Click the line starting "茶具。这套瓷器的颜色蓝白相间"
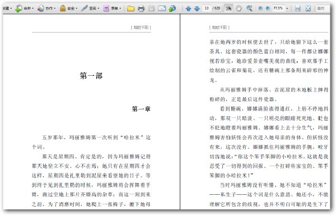The height and width of the screenshot is (215, 336). click(x=269, y=52)
